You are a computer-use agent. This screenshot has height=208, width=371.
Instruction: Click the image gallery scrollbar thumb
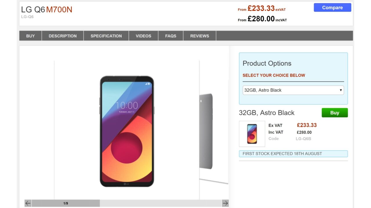66,203
